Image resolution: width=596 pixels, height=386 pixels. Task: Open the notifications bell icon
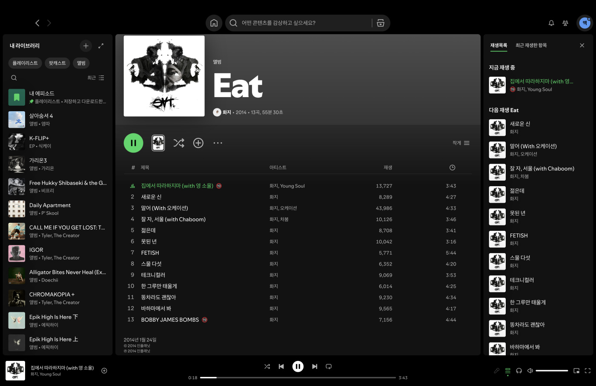tap(551, 23)
